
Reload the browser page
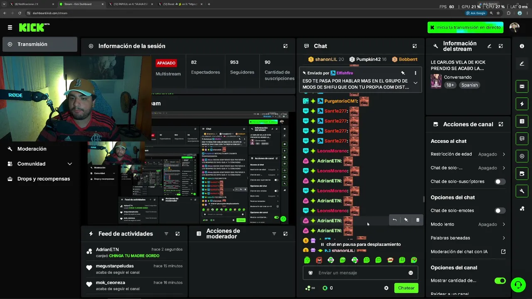click(x=20, y=13)
